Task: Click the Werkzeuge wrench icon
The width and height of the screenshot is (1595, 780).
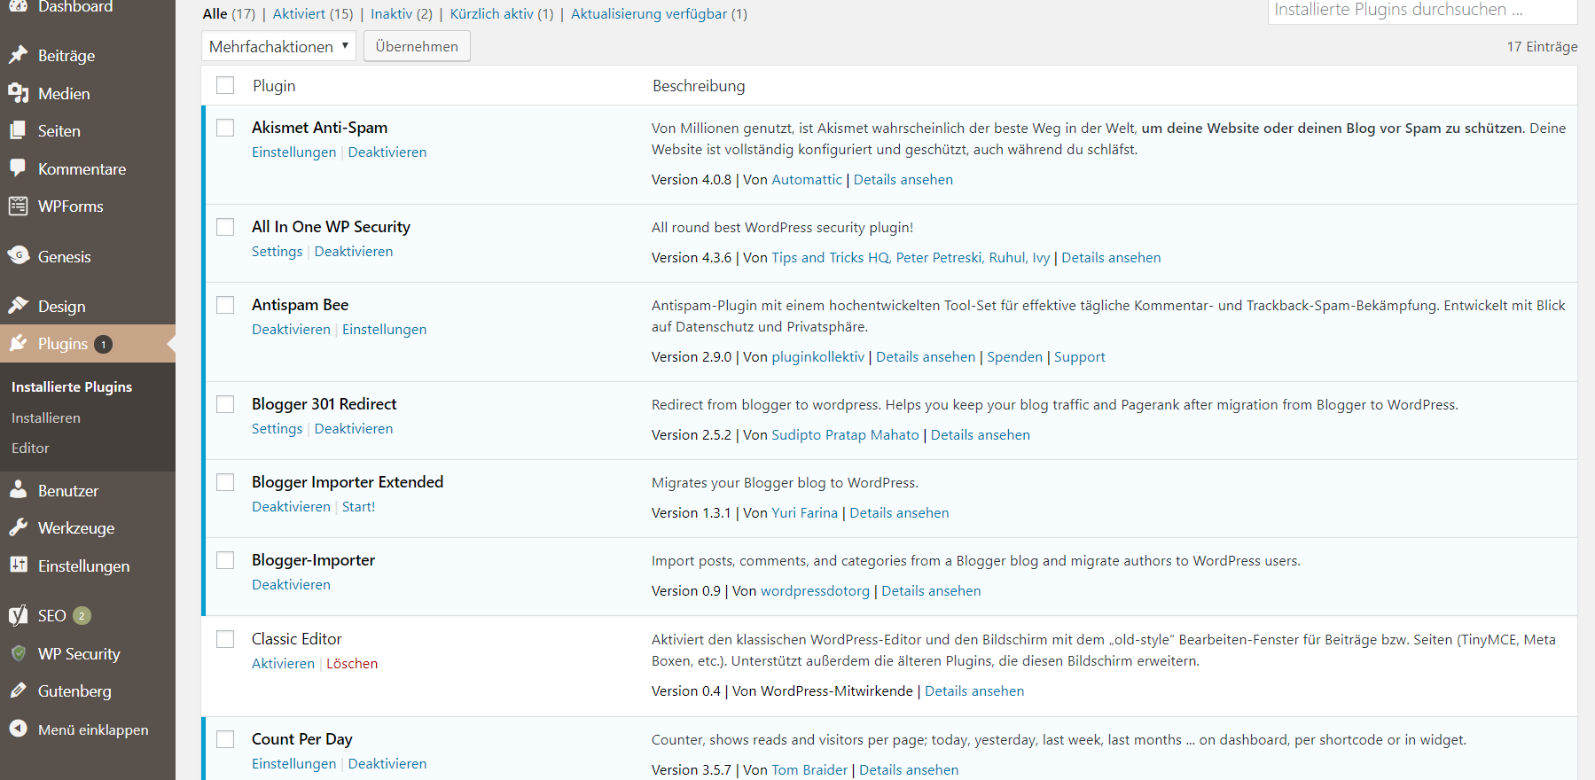Action: (18, 527)
